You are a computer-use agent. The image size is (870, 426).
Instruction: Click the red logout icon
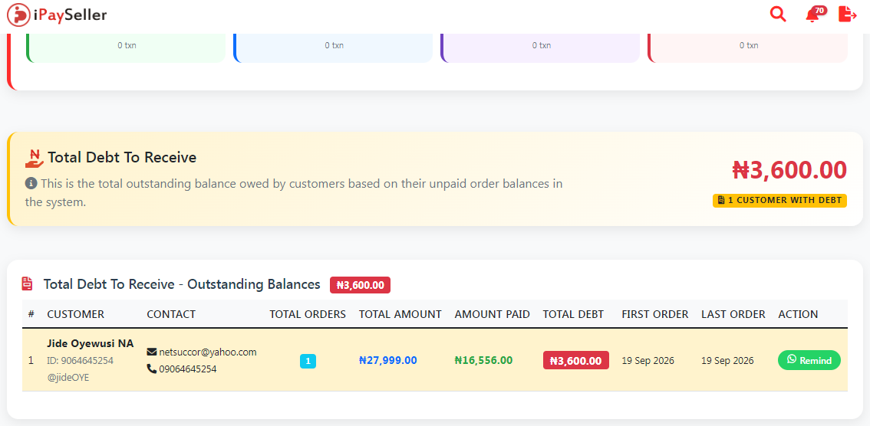point(847,15)
